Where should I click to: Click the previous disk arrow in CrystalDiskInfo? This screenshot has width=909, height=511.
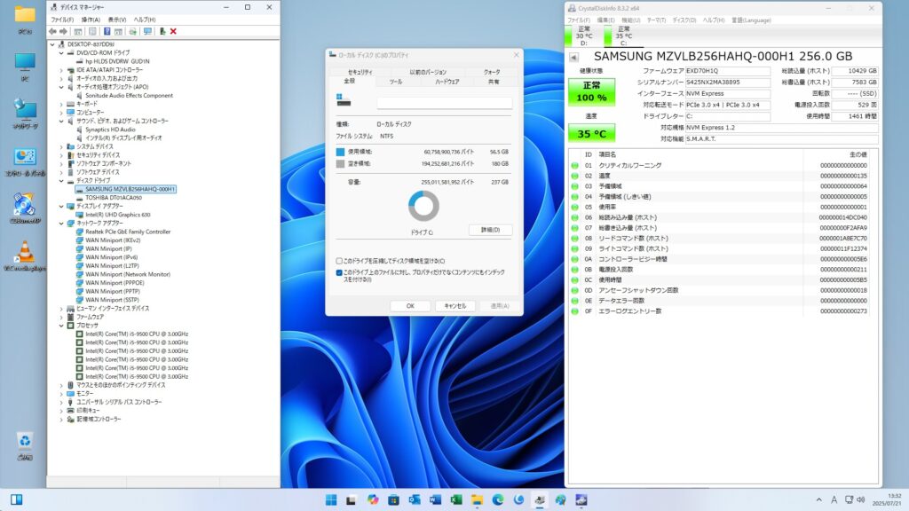(x=573, y=58)
